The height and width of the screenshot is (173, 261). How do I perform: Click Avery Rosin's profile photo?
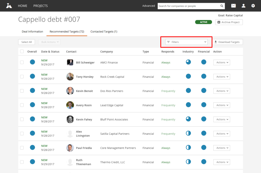coord(70,105)
